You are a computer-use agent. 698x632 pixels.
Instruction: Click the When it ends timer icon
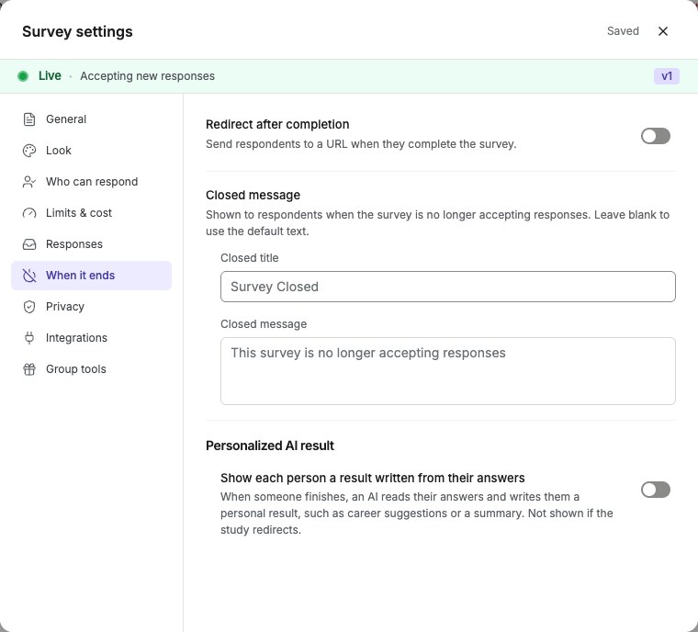[29, 276]
